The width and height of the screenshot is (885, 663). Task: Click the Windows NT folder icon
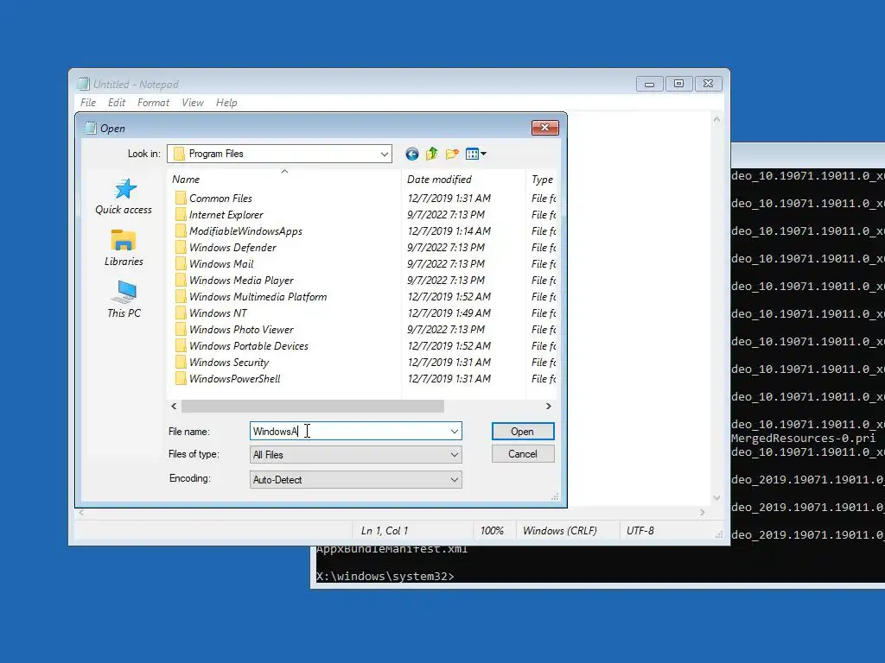(x=181, y=313)
